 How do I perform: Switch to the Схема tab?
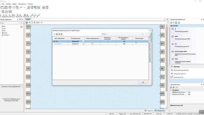click(28, 19)
